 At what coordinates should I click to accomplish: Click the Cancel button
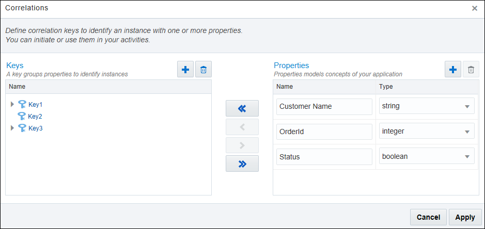click(428, 217)
